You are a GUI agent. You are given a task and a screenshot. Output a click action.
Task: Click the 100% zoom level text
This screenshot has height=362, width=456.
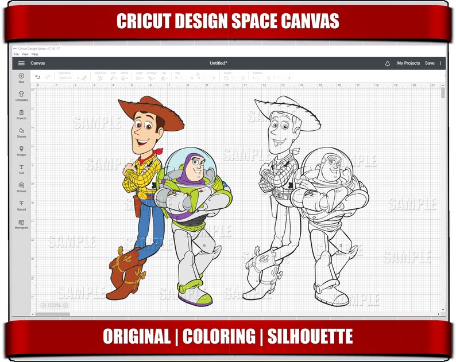click(x=55, y=305)
